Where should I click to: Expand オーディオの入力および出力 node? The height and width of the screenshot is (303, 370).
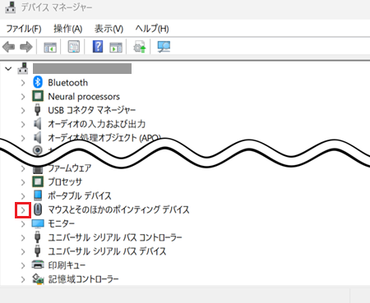click(23, 125)
